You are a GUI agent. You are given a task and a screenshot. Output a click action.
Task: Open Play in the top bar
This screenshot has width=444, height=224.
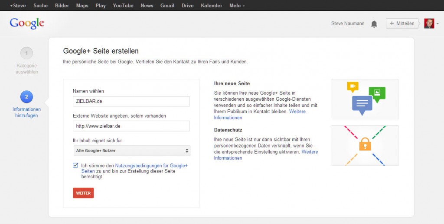click(x=101, y=6)
